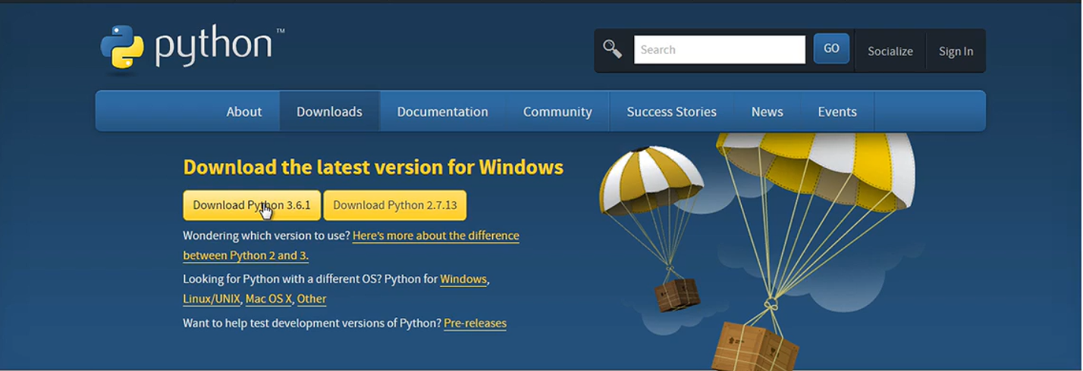This screenshot has height=371, width=1083.
Task: Click Download Python 3.6.1 button
Action: (x=252, y=205)
